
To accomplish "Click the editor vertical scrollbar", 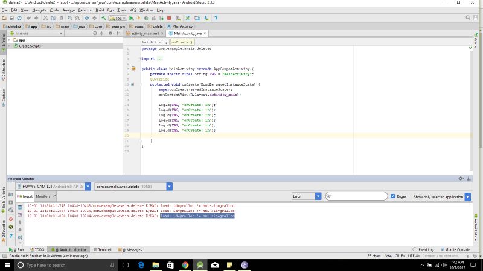I will click(x=471, y=111).
